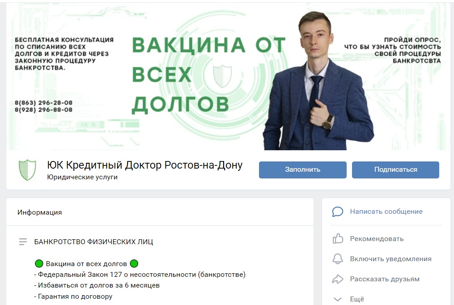Expand the Ещё chevron menu
Screen dimensions: 454x305
tap(338, 299)
